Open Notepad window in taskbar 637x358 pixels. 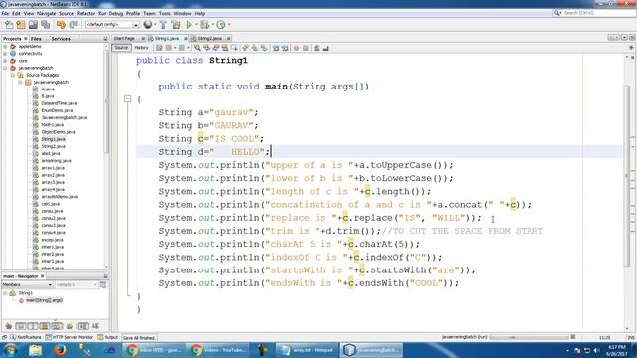(308, 350)
